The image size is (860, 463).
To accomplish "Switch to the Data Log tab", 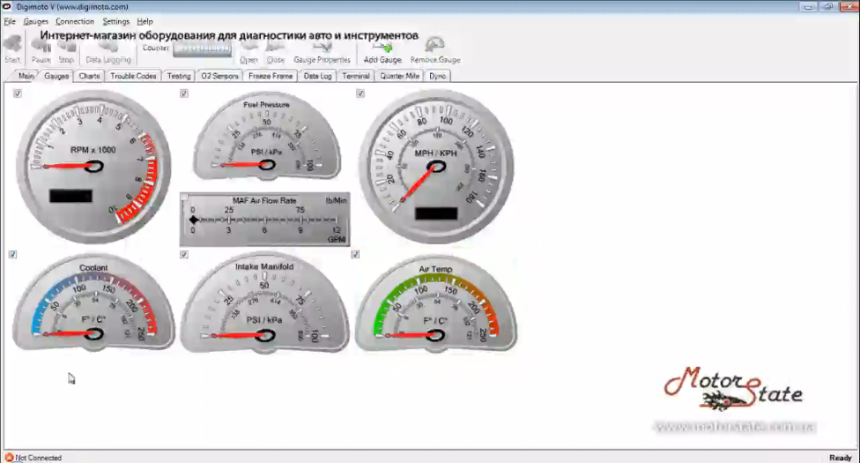I will (317, 76).
